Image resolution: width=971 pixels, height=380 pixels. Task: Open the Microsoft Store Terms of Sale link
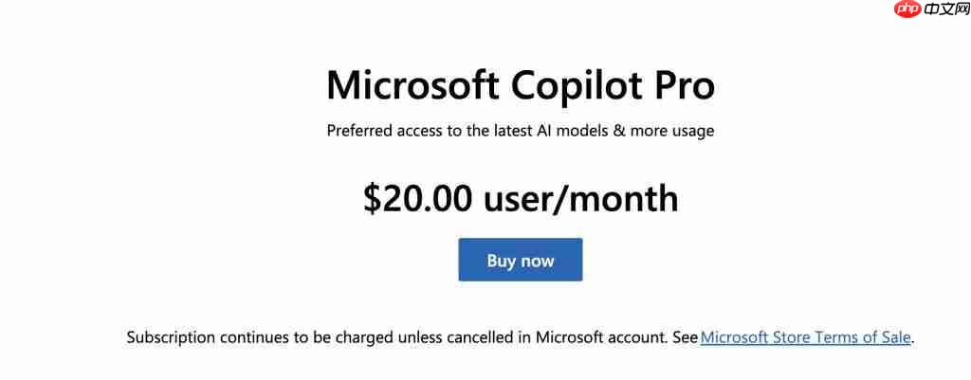[806, 337]
